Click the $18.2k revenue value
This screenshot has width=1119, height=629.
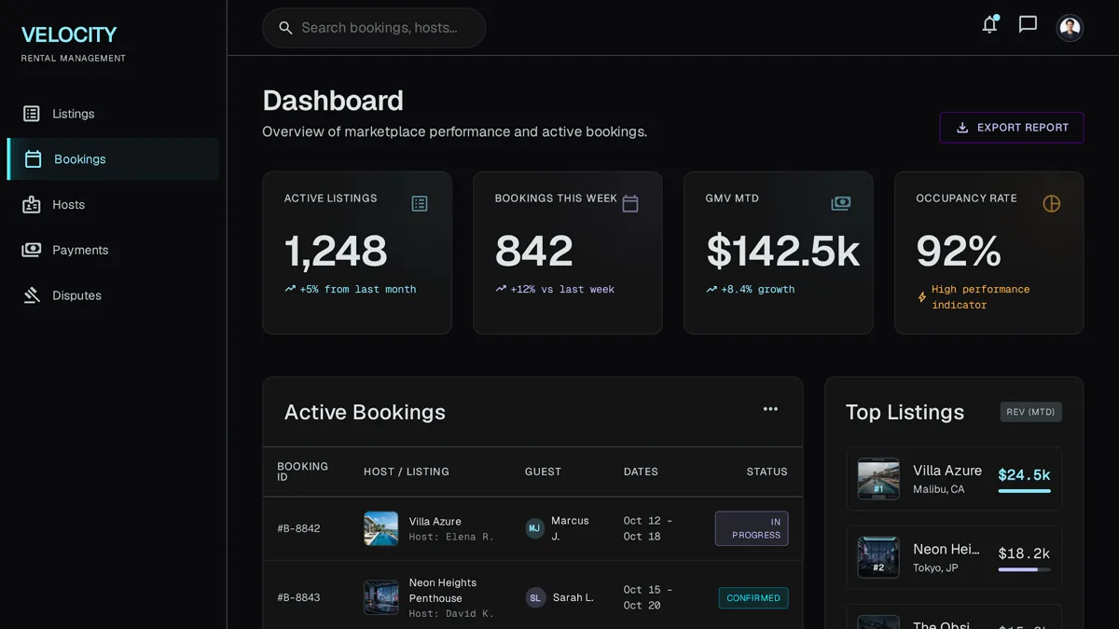point(1024,554)
